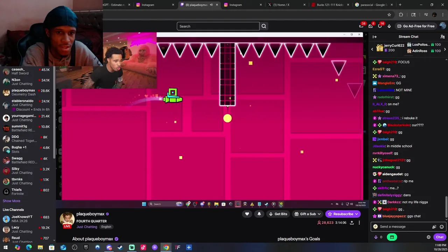Open the three-dot stream options menu
The width and height of the screenshot is (448, 252).
[x=359, y=223]
